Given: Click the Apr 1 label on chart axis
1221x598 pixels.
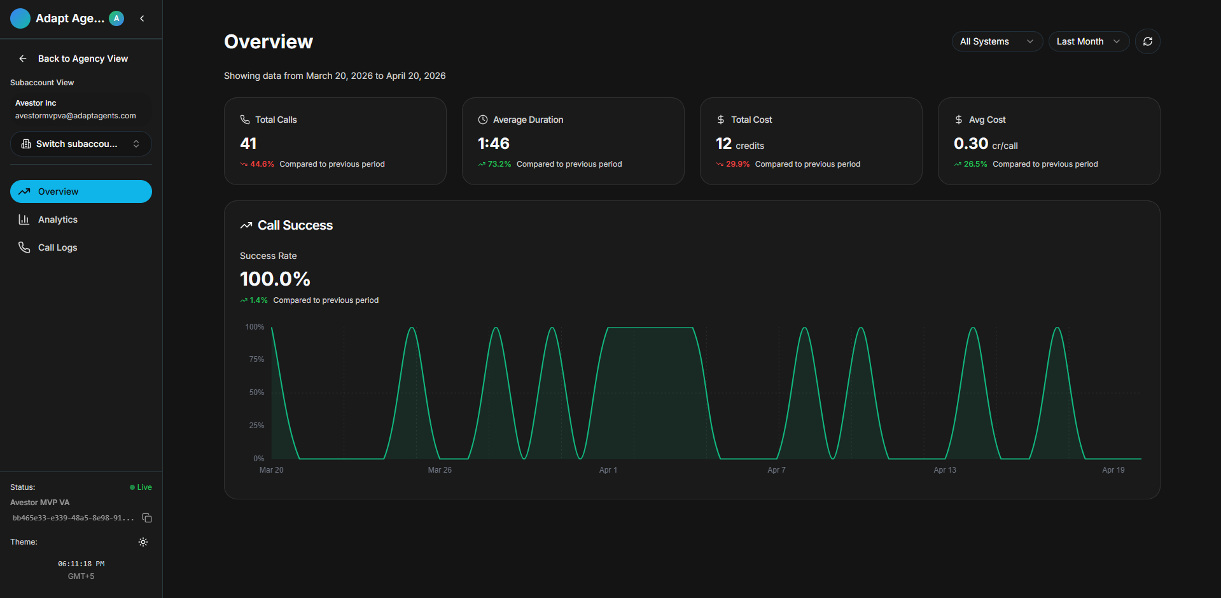Looking at the screenshot, I should pos(608,470).
